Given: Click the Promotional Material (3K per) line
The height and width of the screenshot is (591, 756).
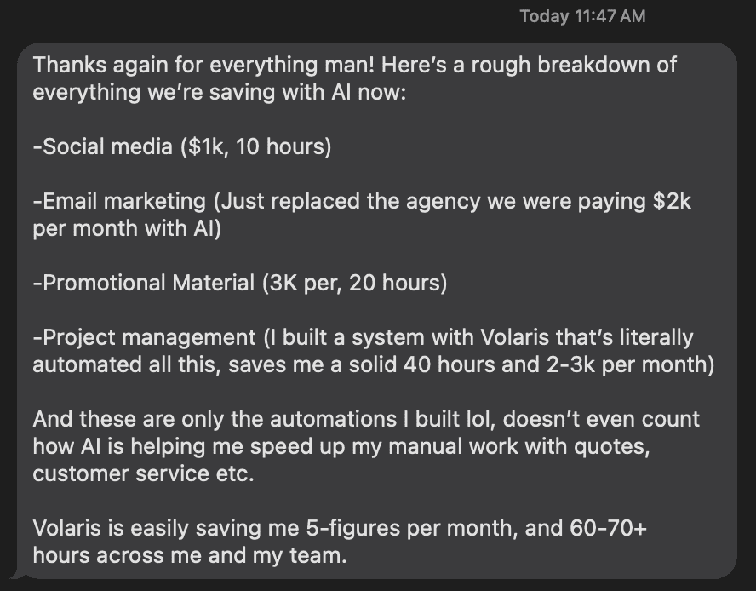Looking at the screenshot, I should [x=239, y=284].
